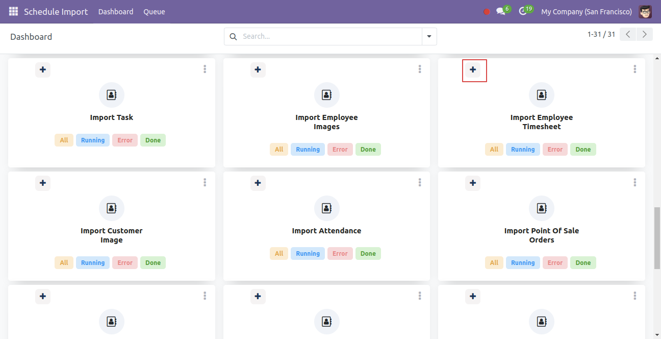661x339 pixels.
Task: Show Running records for Import Attendance
Action: 308,254
